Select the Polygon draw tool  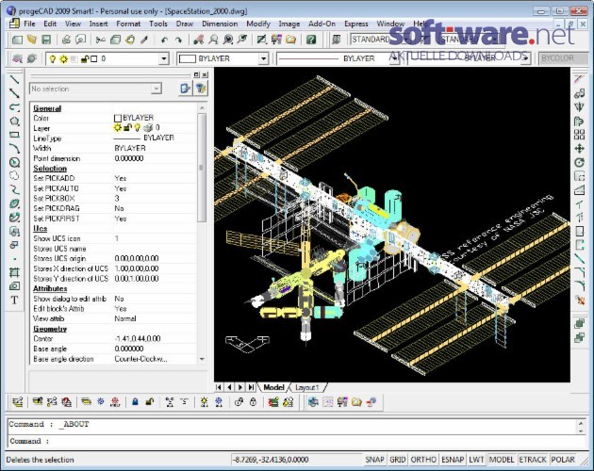pos(14,122)
